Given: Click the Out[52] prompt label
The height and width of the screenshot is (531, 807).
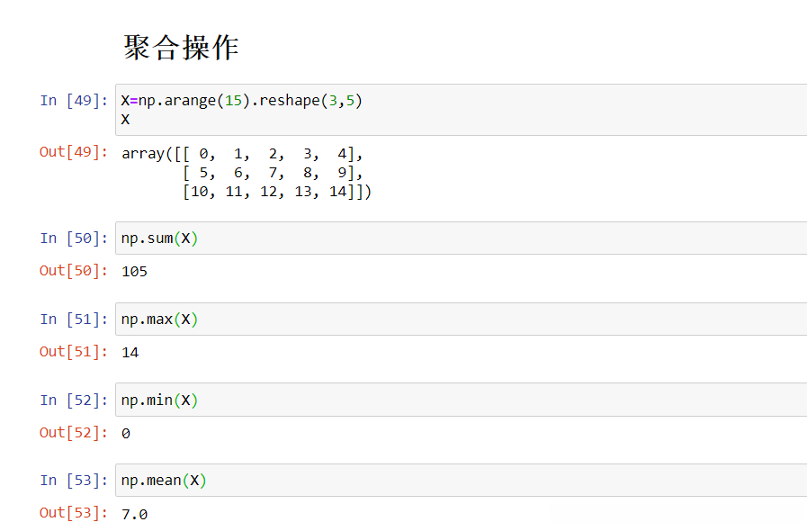Looking at the screenshot, I should coord(74,433).
